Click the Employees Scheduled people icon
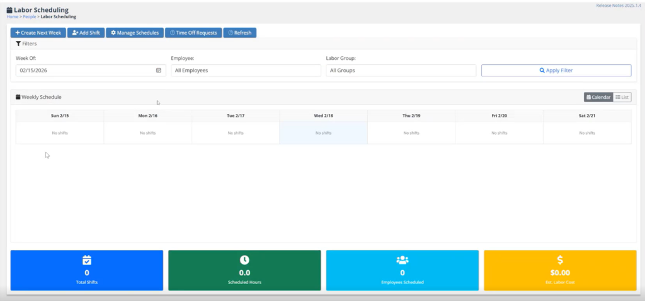Viewport: 645px width, 301px height. pos(402,260)
